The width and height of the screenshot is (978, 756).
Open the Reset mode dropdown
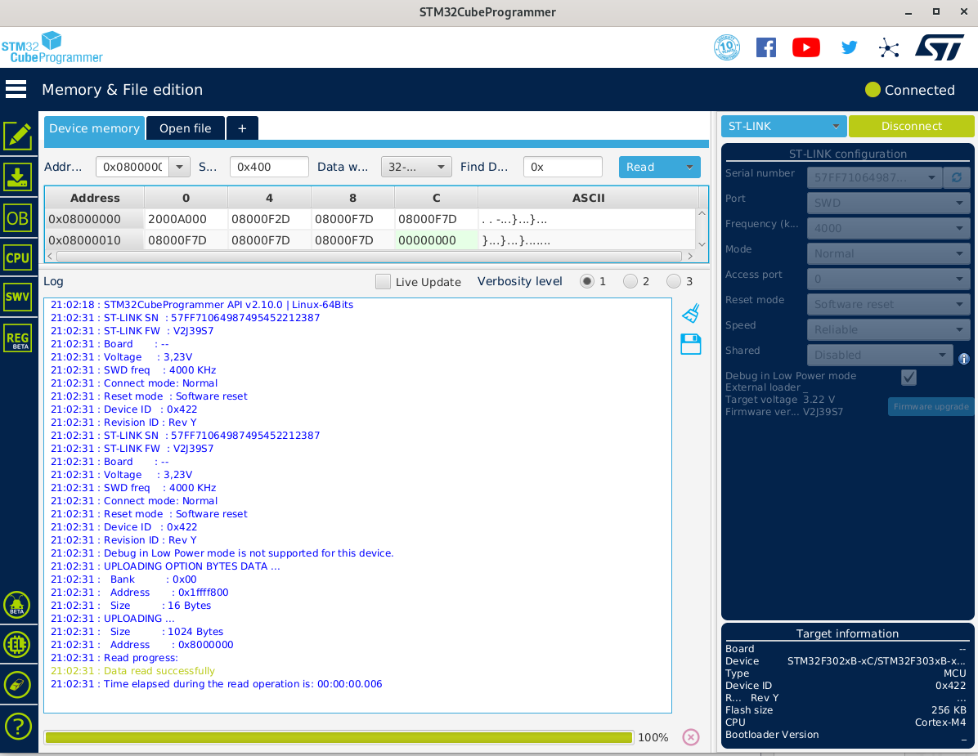(x=888, y=304)
